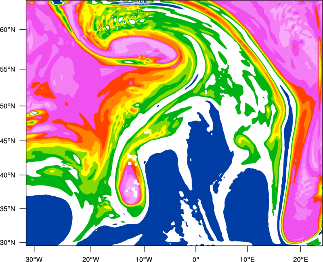
Task: Click the 60°N latitude axis label
Action: [x=8, y=29]
